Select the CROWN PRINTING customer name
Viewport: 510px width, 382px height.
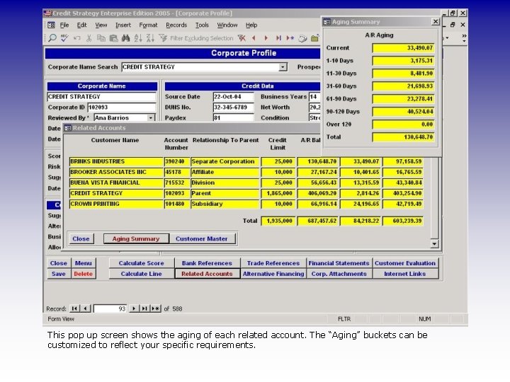116,204
